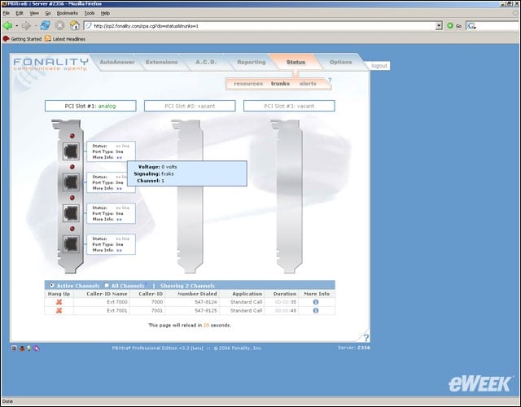Screen dimensions: 521x407
Task: Hang up the Ext 7000 call
Action: (x=59, y=302)
